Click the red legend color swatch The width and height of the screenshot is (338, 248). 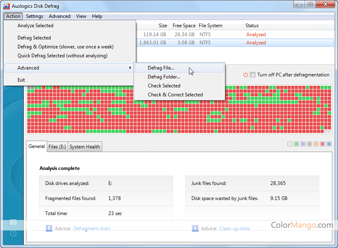tap(323, 144)
